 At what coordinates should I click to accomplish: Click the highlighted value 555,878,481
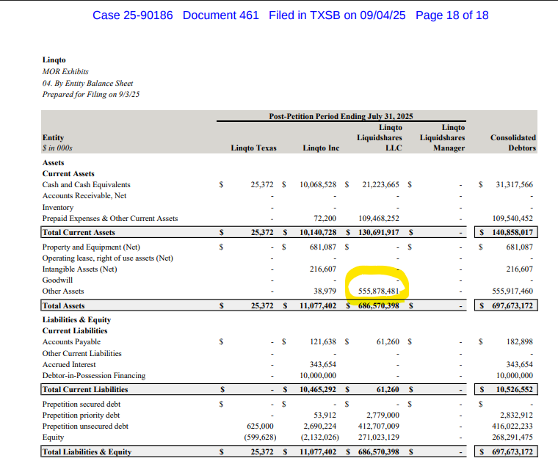tap(379, 291)
